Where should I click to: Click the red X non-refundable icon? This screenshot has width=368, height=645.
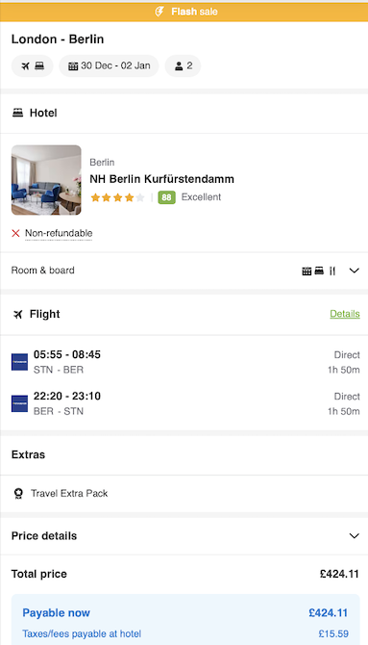[x=15, y=233]
